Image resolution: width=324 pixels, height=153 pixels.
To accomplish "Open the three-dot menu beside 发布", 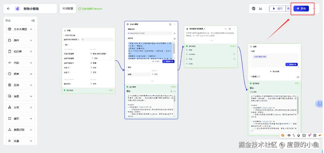I will 314,9.
